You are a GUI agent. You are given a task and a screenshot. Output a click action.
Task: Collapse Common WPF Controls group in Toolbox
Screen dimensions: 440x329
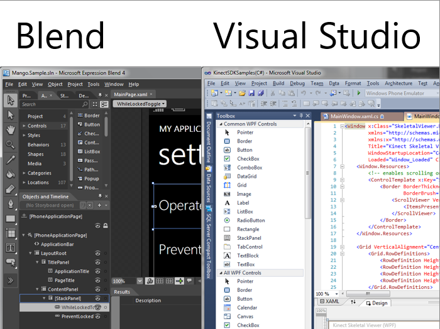pos(221,124)
